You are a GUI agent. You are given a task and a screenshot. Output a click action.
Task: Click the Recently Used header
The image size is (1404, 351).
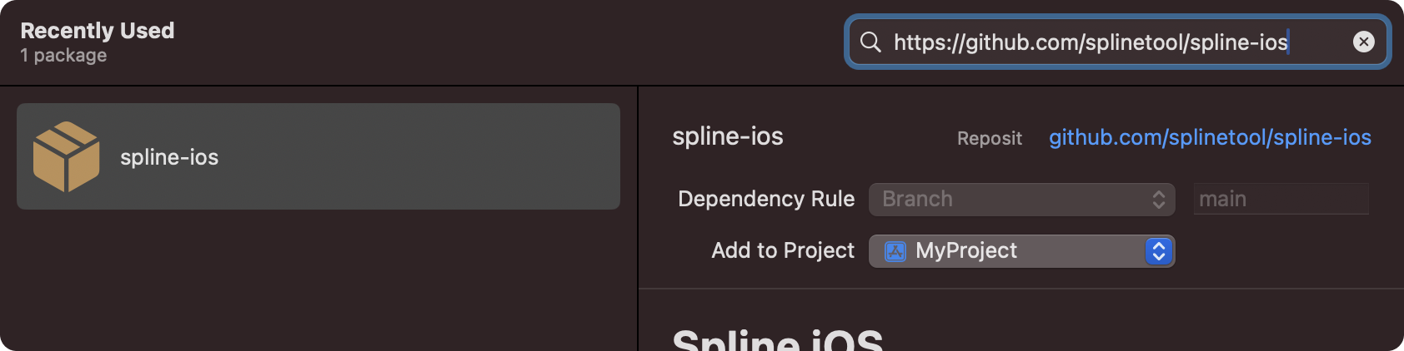(x=98, y=31)
